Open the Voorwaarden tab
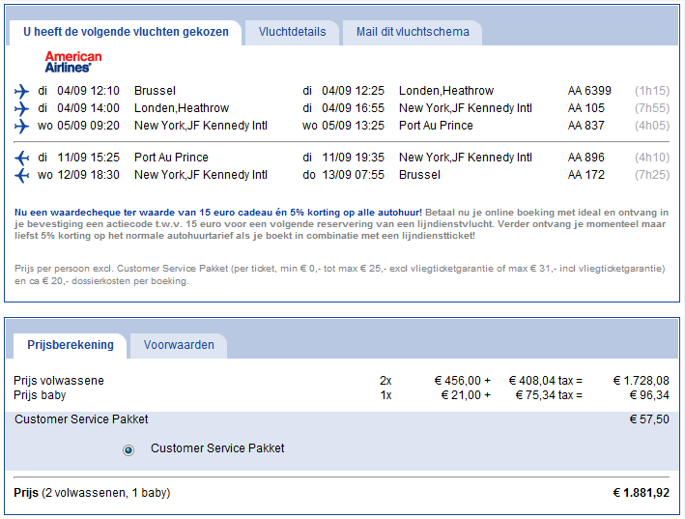The width and height of the screenshot is (685, 519). (179, 346)
